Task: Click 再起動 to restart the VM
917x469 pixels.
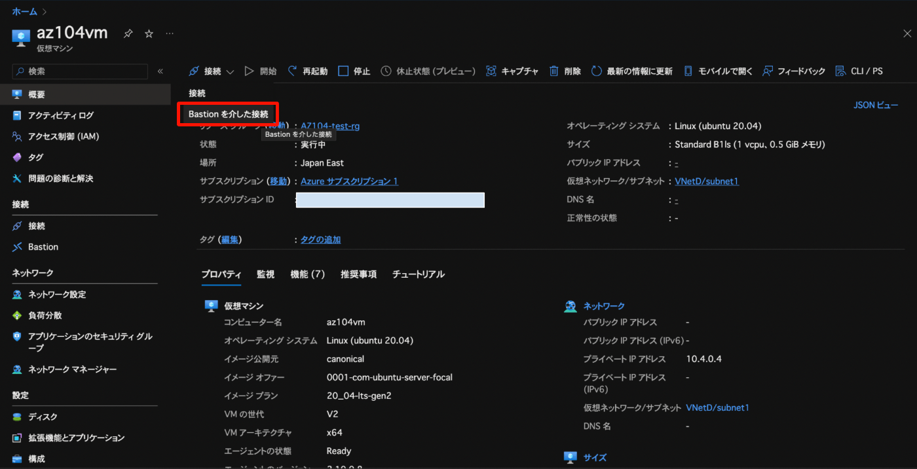Action: click(307, 71)
